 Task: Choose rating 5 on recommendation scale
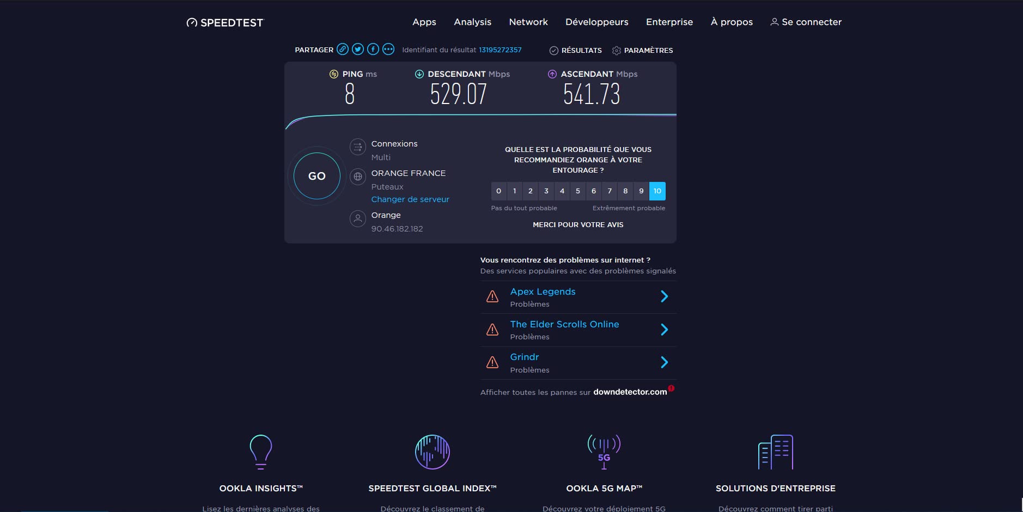[578, 191]
